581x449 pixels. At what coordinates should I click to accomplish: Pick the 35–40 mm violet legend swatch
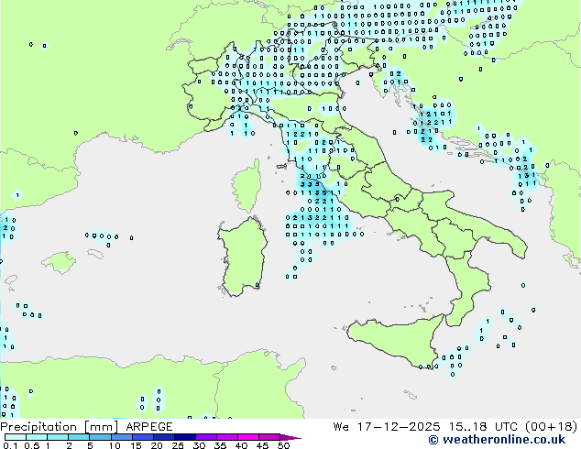tap(226, 437)
